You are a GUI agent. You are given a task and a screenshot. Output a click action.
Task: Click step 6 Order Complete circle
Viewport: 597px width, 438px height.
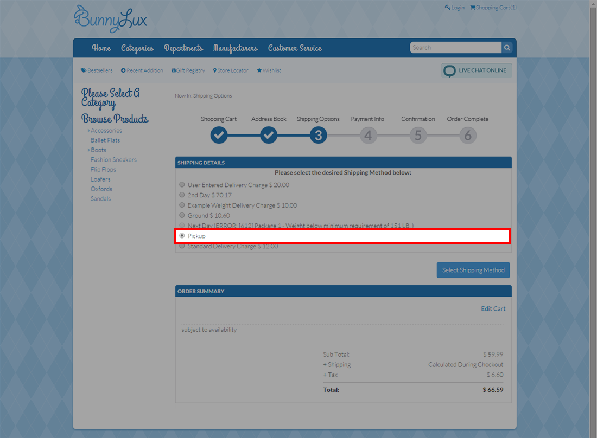[x=468, y=135]
